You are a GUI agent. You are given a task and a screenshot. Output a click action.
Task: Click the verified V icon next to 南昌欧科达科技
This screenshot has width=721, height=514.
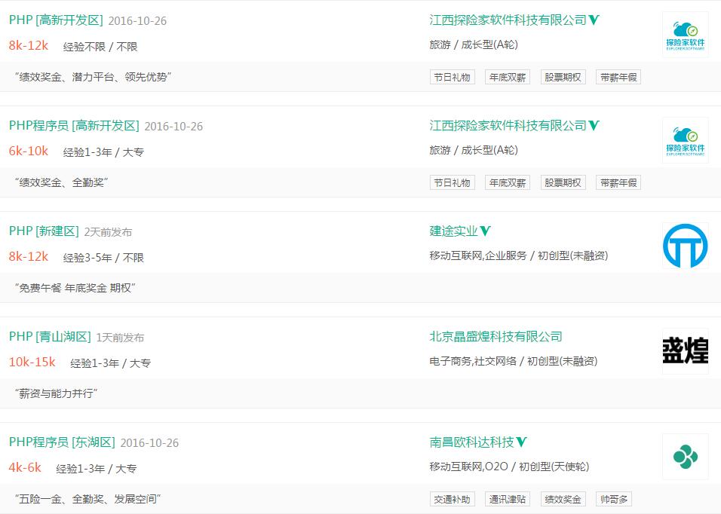[521, 442]
